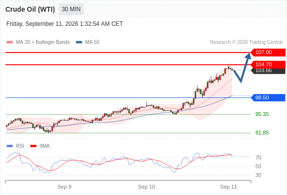Click the RSI legend label

[x=20, y=146]
